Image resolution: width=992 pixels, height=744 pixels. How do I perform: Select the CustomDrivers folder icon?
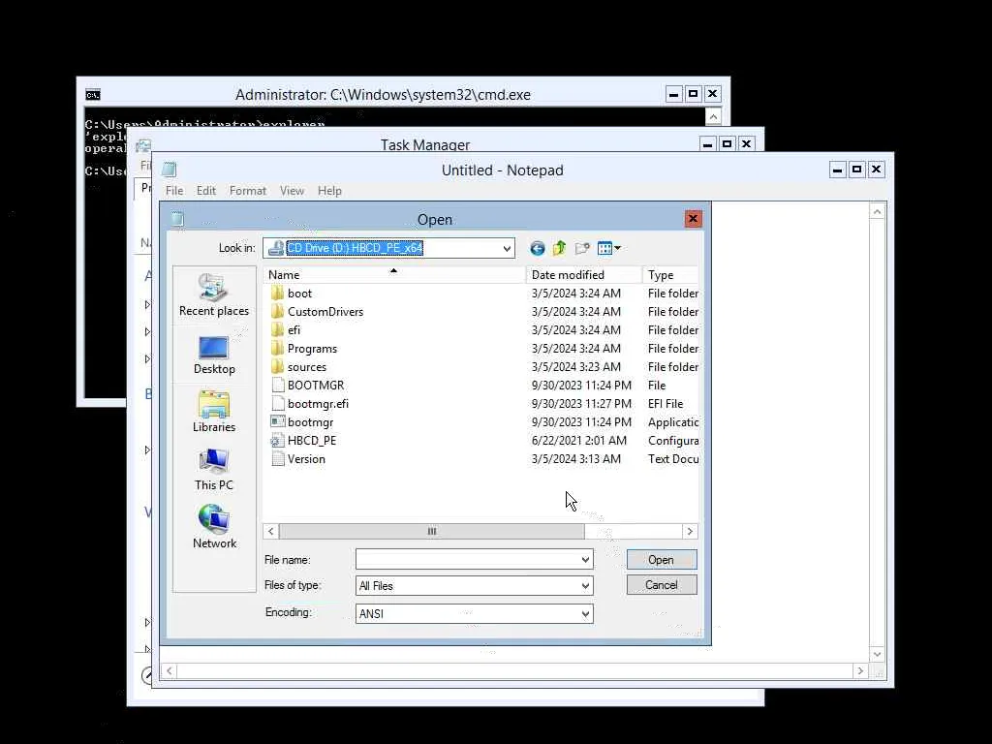[x=277, y=311]
